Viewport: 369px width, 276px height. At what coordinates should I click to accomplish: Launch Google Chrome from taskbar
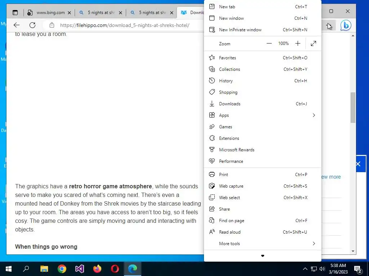click(62, 269)
